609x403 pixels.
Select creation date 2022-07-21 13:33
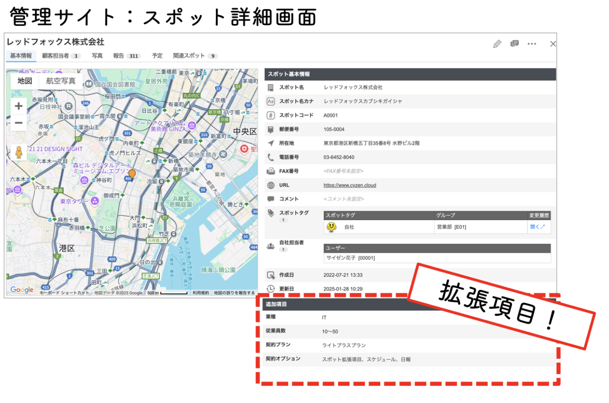pyautogui.click(x=343, y=275)
